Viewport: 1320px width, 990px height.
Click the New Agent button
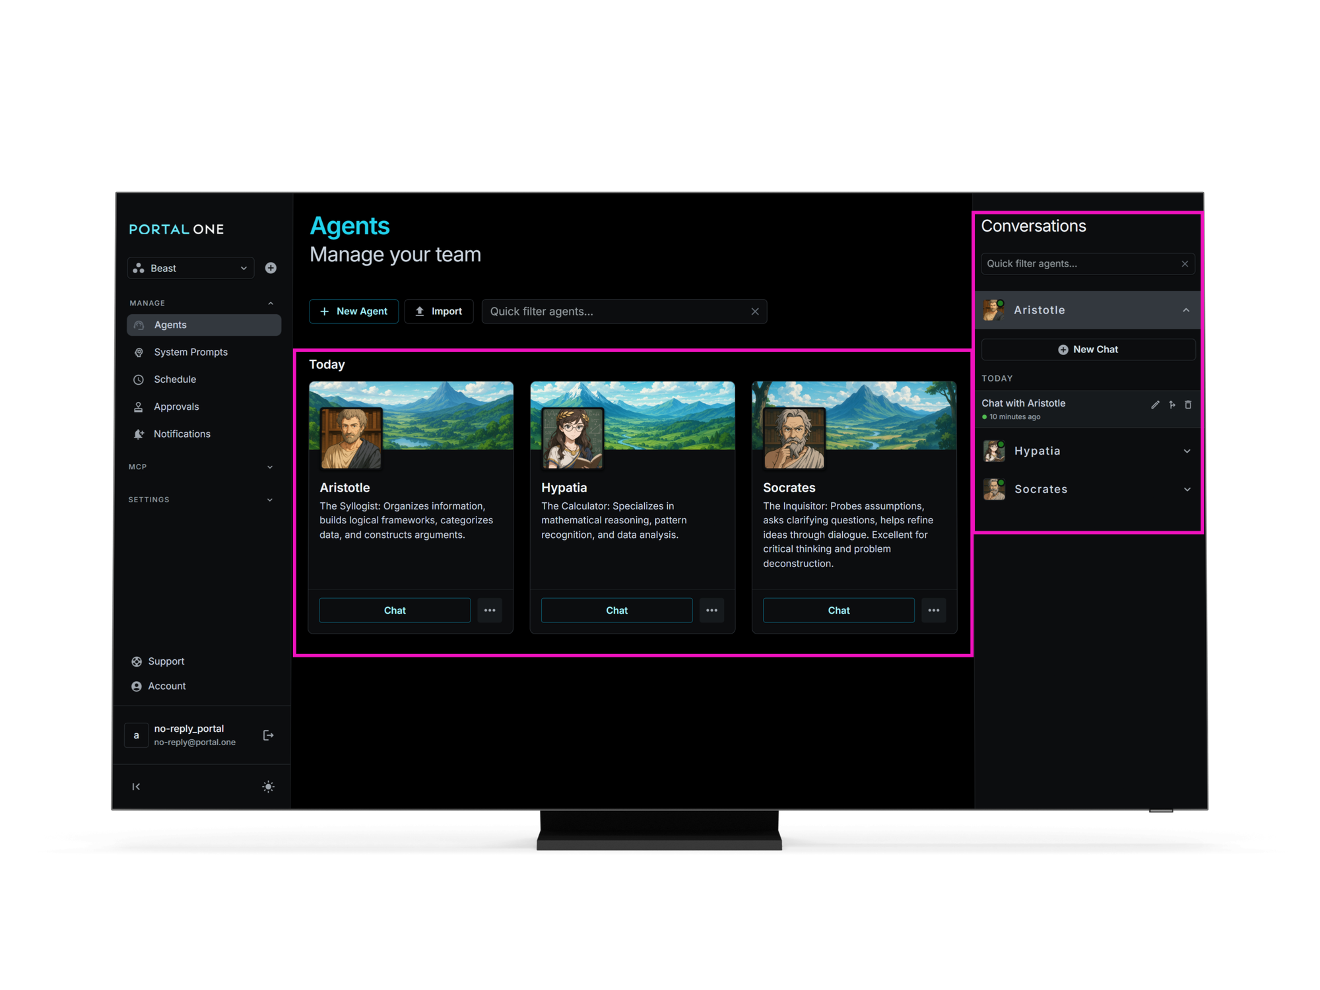pos(354,312)
